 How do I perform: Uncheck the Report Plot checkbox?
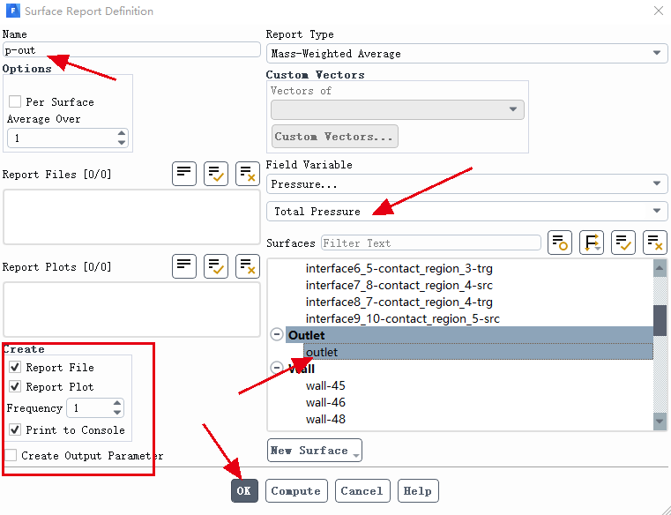(x=15, y=387)
